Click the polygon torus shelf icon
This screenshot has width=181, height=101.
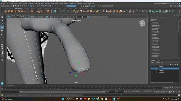19,11
